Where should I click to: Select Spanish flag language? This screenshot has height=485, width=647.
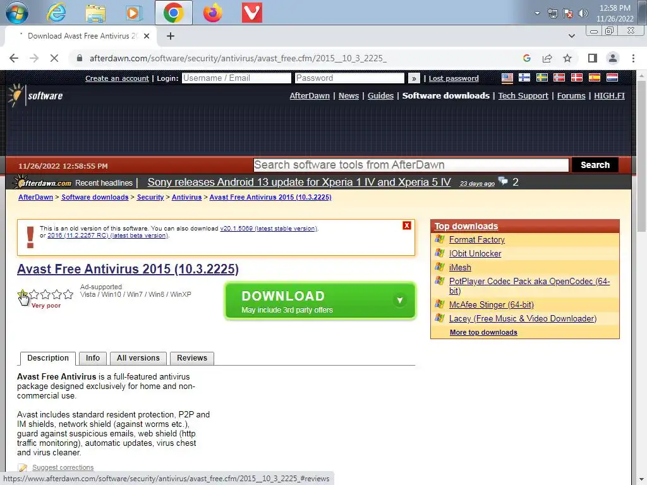tap(594, 78)
